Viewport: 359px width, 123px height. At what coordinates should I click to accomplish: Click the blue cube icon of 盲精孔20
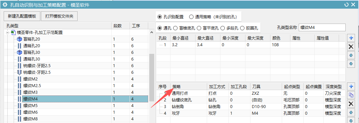coord(20,39)
